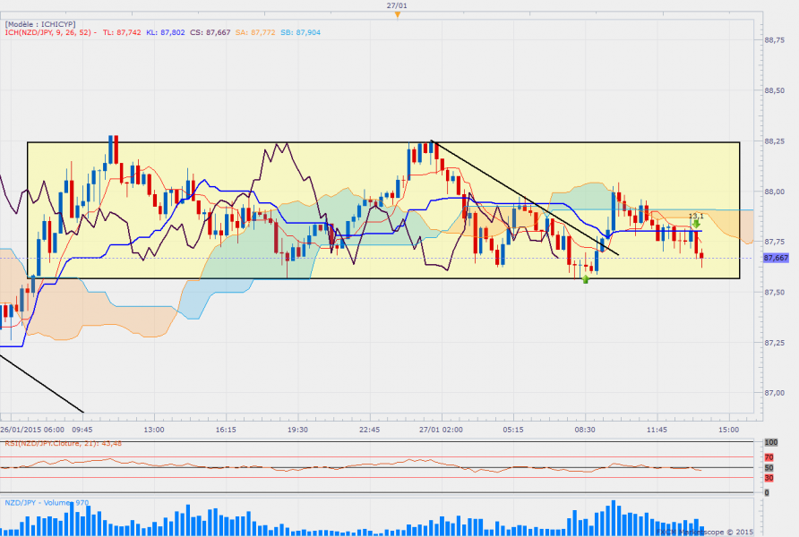Viewport: 799px width, 537px height.
Task: Click the orange SA: 87,772 legend entry
Action: 255,32
